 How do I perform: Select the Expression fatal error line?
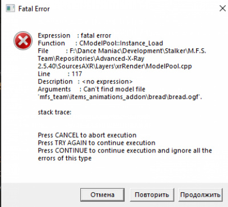click(x=75, y=35)
